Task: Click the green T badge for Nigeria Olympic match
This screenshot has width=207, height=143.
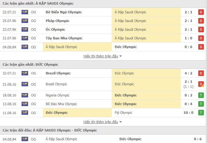Action: point(201,95)
